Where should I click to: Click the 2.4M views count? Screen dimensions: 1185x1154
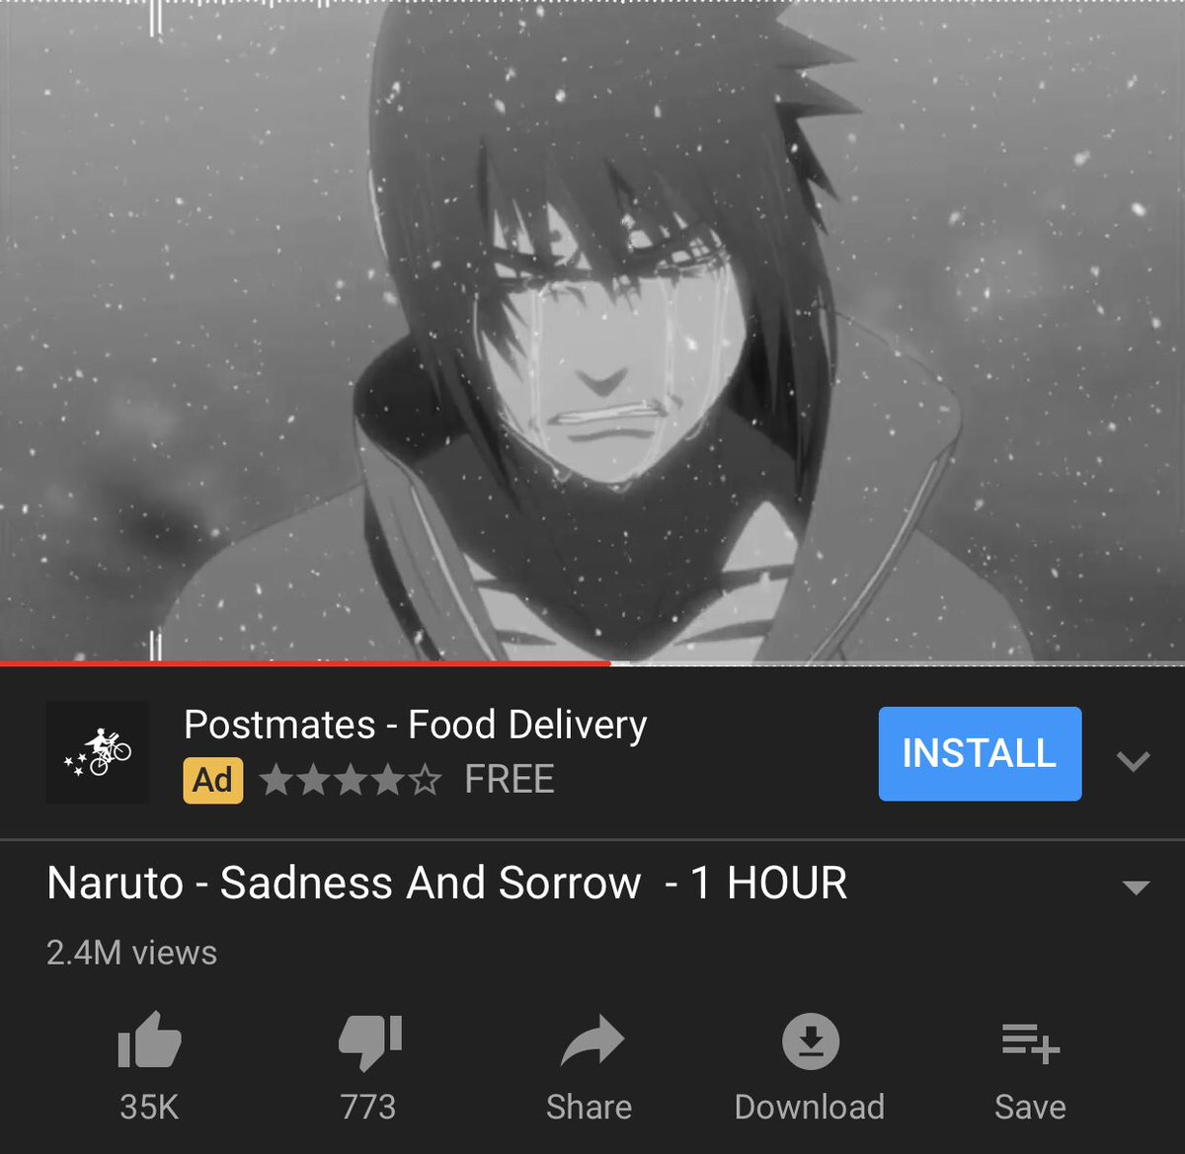click(131, 953)
